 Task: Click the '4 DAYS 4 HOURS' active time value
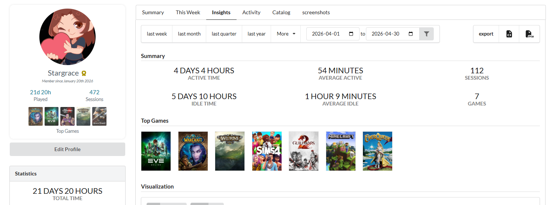[204, 70]
